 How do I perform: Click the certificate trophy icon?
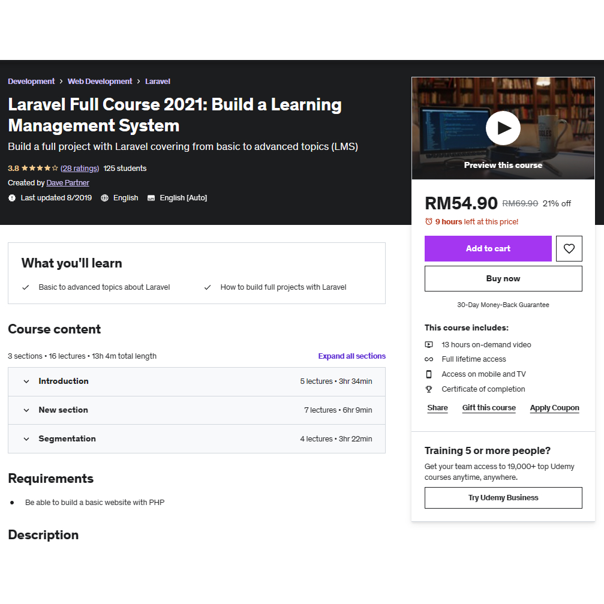point(429,389)
